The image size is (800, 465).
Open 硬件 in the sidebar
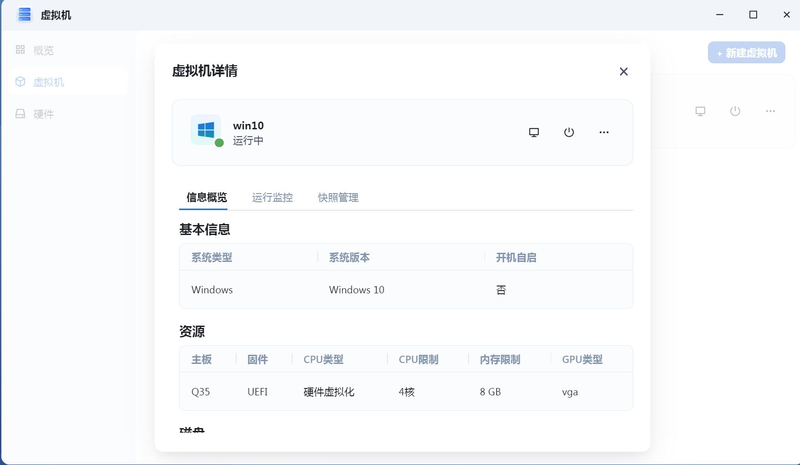pyautogui.click(x=68, y=114)
